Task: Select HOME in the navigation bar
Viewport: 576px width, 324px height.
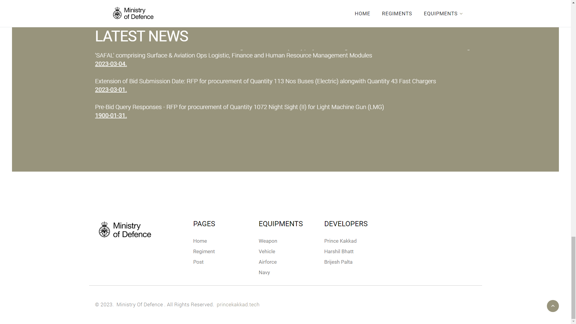Action: click(x=362, y=13)
